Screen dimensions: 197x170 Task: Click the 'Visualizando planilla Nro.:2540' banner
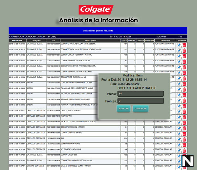point(98,31)
